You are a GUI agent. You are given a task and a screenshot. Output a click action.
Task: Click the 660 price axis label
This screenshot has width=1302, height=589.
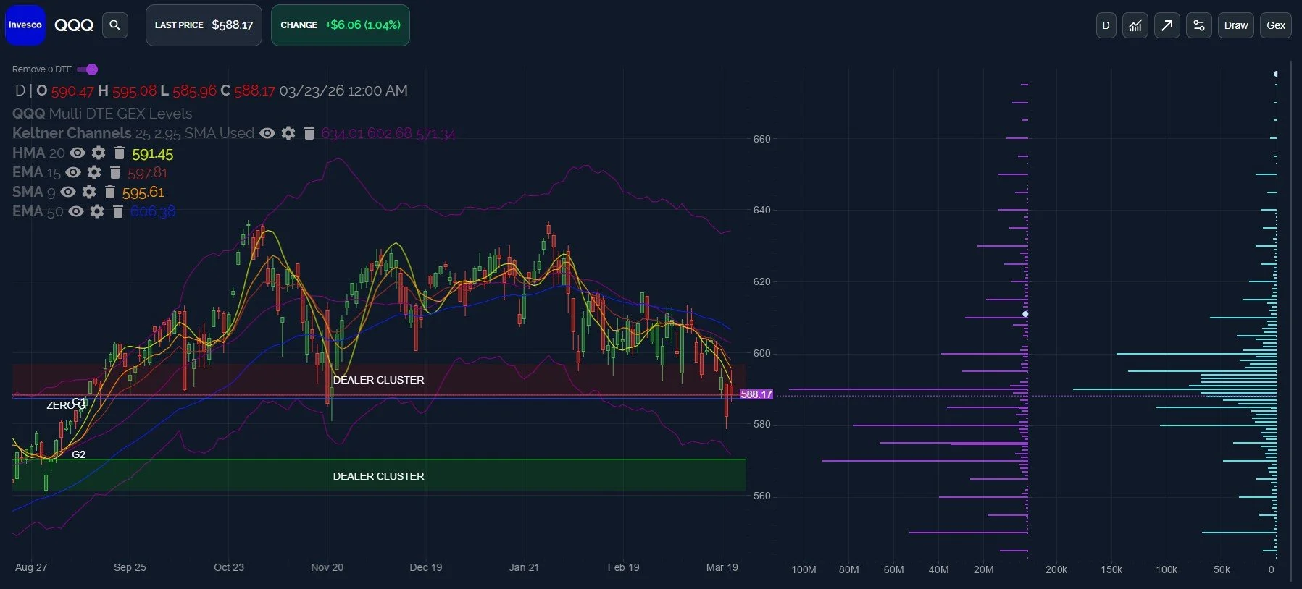[x=762, y=139]
